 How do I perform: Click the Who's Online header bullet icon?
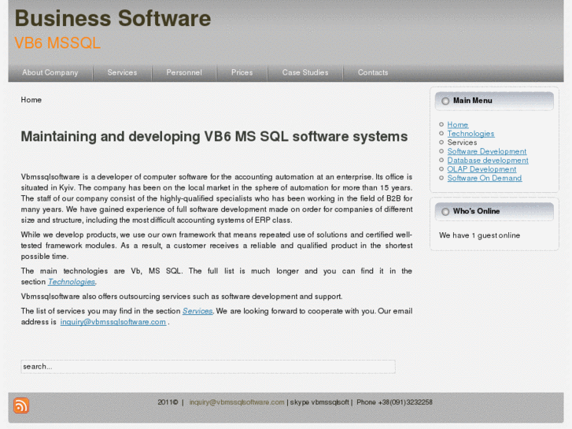point(445,212)
